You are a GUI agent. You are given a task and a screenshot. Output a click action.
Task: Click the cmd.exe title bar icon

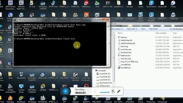pos(15,20)
